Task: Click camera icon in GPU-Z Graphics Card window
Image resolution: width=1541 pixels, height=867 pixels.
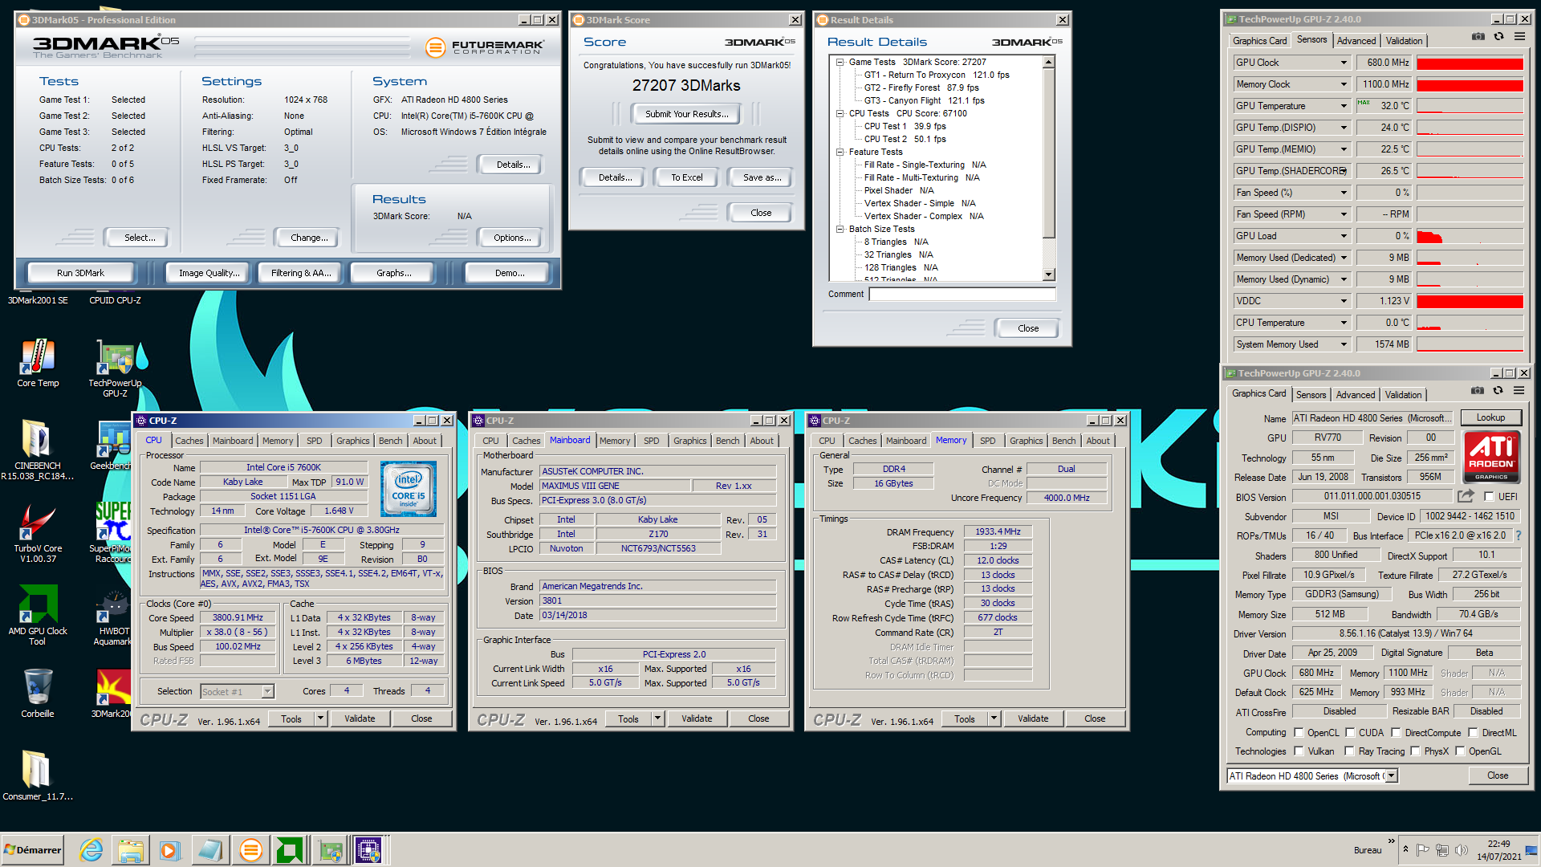Action: (x=1477, y=391)
